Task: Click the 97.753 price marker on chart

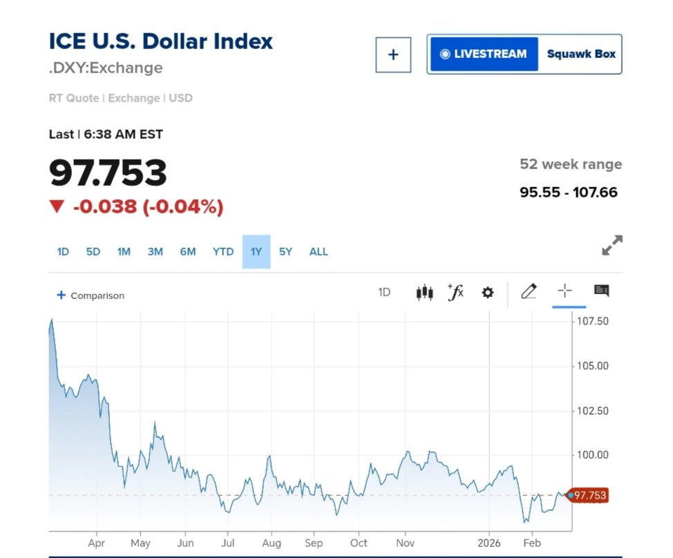Action: (x=589, y=495)
